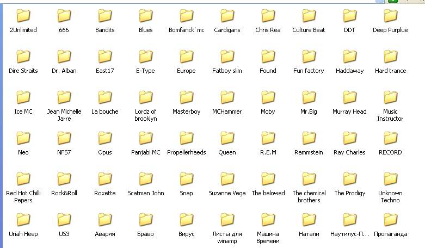Click the Deep Purplue folder icon
This screenshot has height=248, width=425.
390,15
